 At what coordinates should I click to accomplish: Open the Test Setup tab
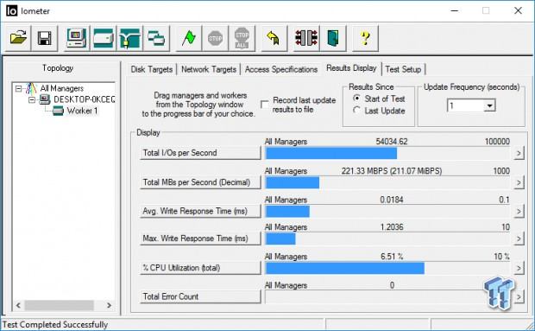tap(403, 69)
